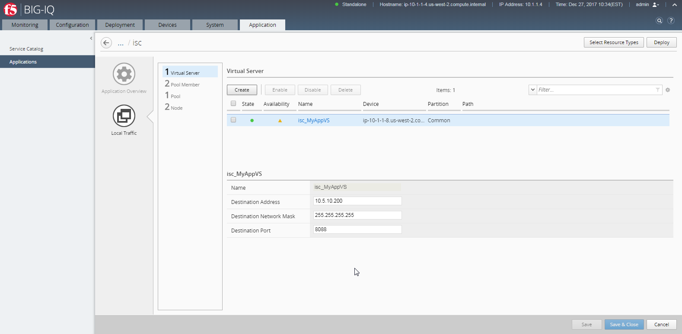
Task: Click the back arrow icon beside the isc breadcrumb
Action: click(106, 43)
